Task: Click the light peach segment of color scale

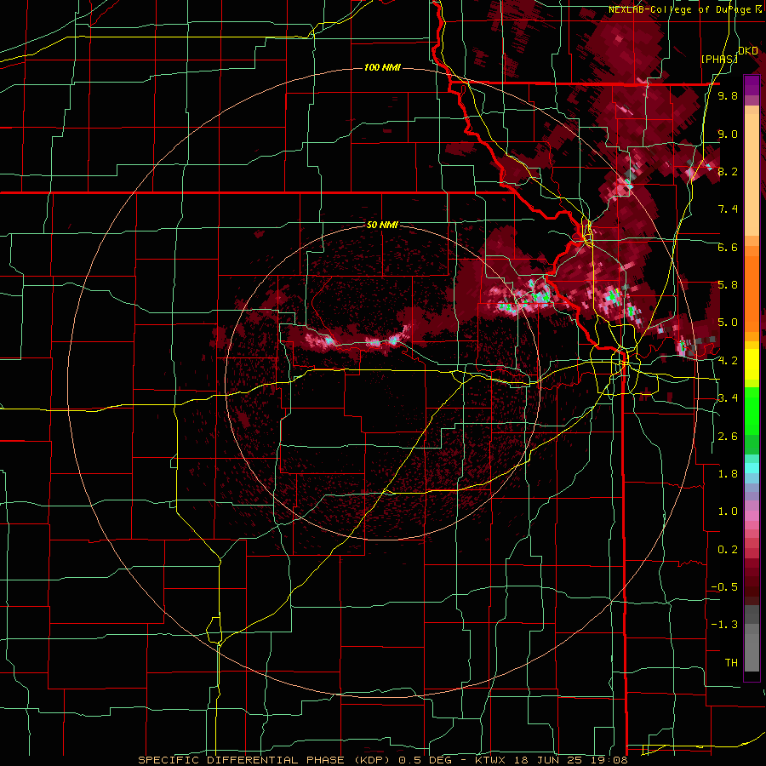Action: (752, 176)
